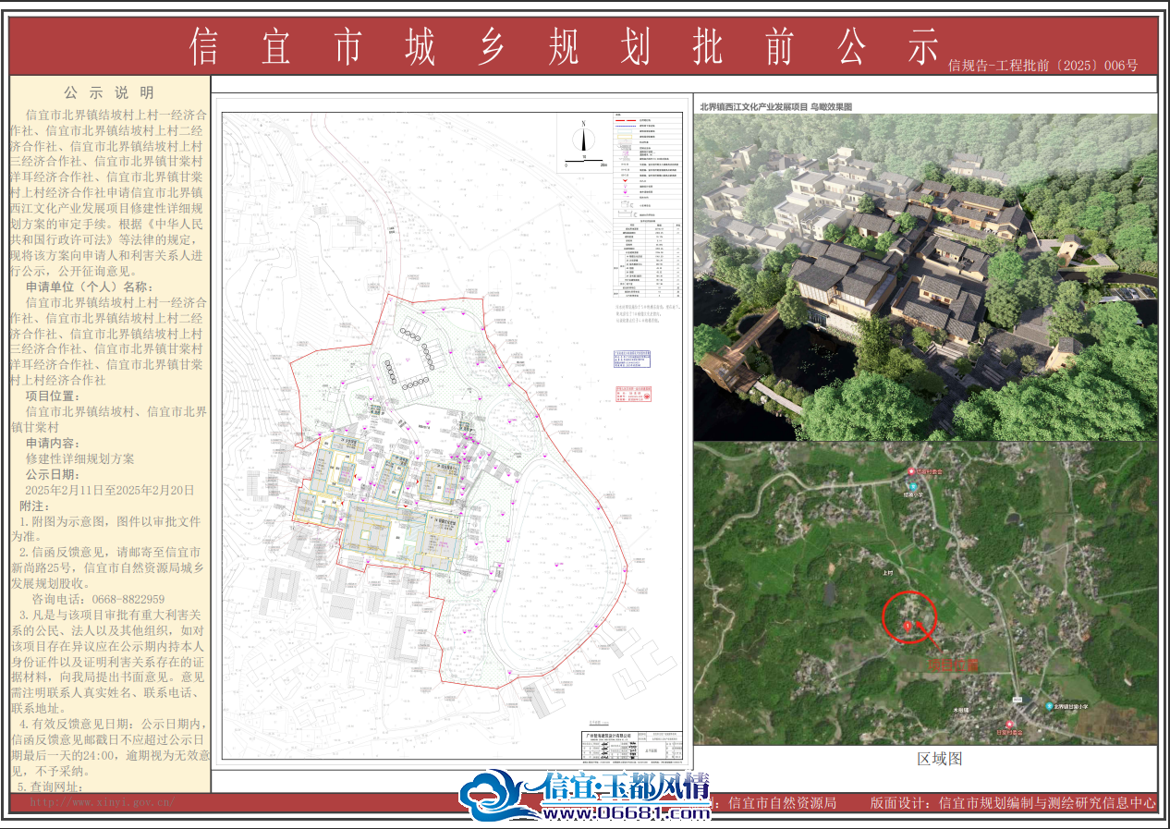The height and width of the screenshot is (829, 1170).
Task: Click the 咨询电话 label
Action: pyautogui.click(x=61, y=599)
